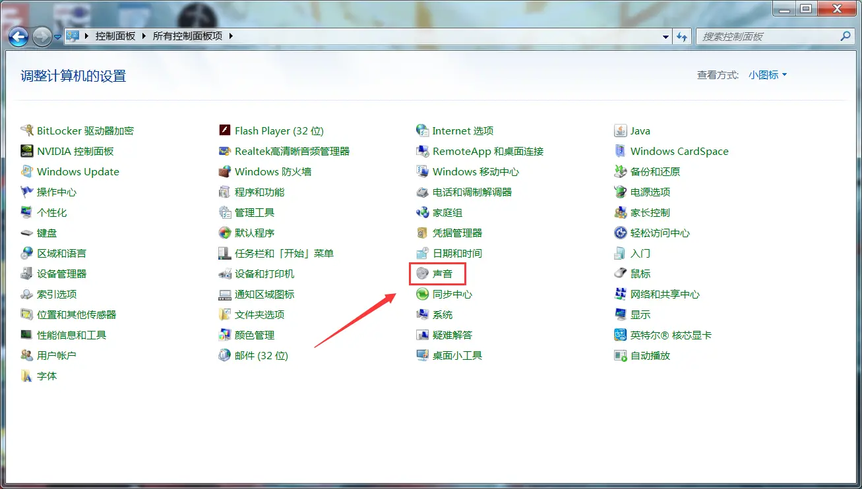This screenshot has height=489, width=862.
Task: Click the 控制面板 breadcrumb segment
Action: [x=115, y=36]
